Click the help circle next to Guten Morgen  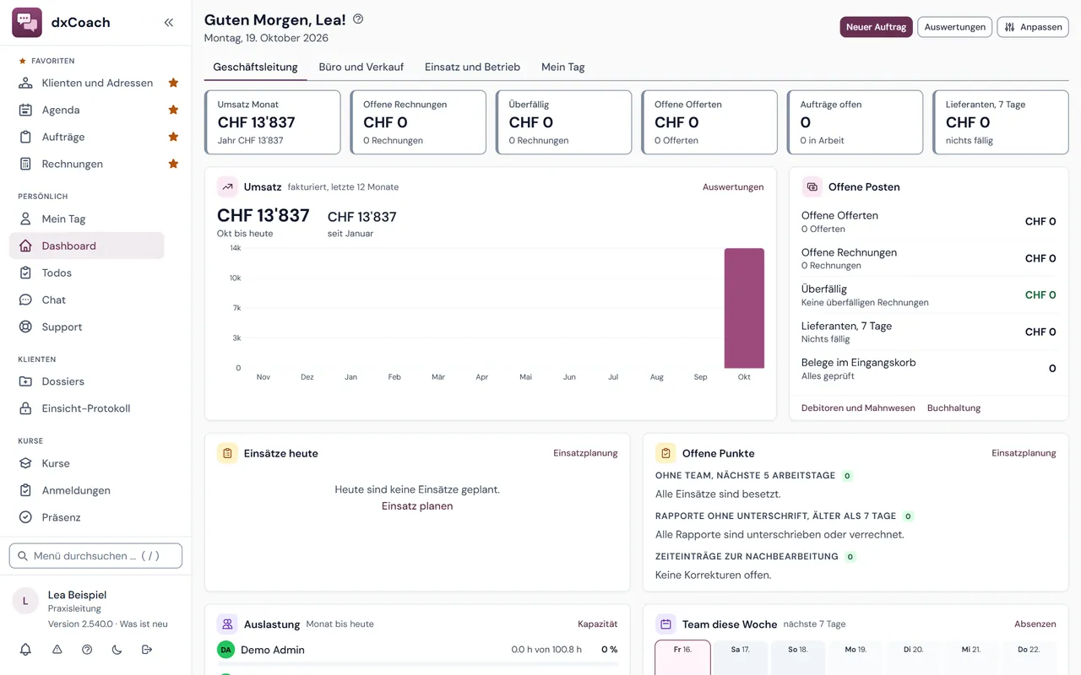click(x=358, y=19)
